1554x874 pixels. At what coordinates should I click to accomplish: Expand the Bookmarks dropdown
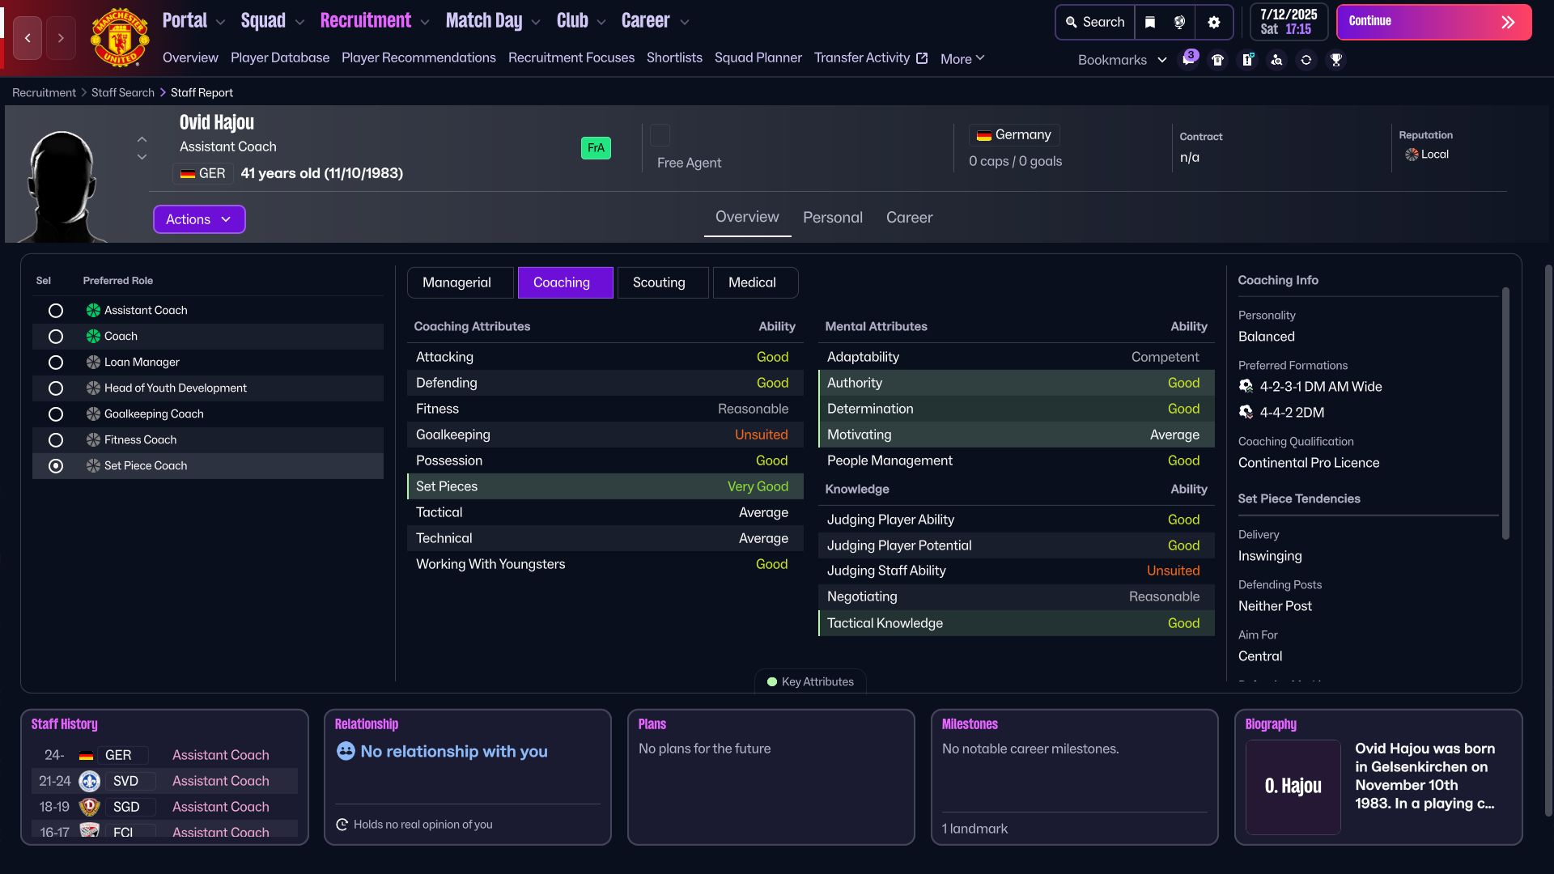[1122, 60]
